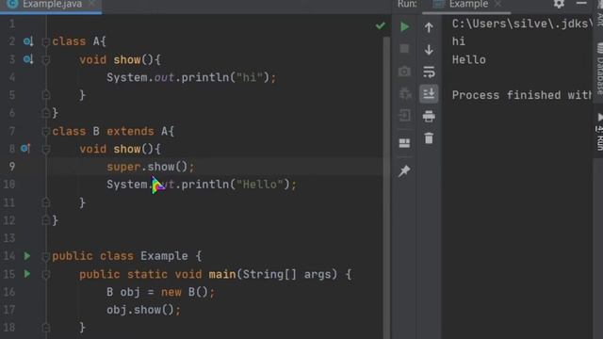The height and width of the screenshot is (339, 603).
Task: Click the C:\Users\silve path in console
Action: point(521,24)
